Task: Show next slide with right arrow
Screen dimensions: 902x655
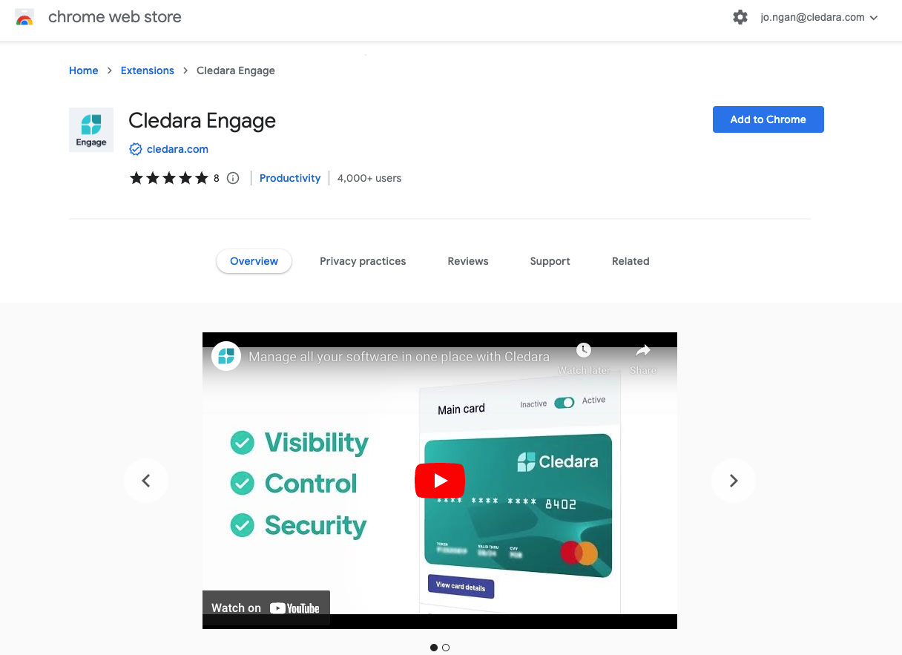Action: coord(734,481)
